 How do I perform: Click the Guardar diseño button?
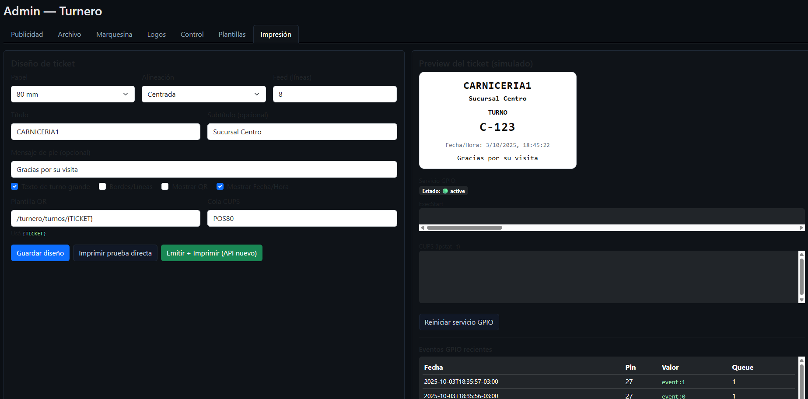40,253
